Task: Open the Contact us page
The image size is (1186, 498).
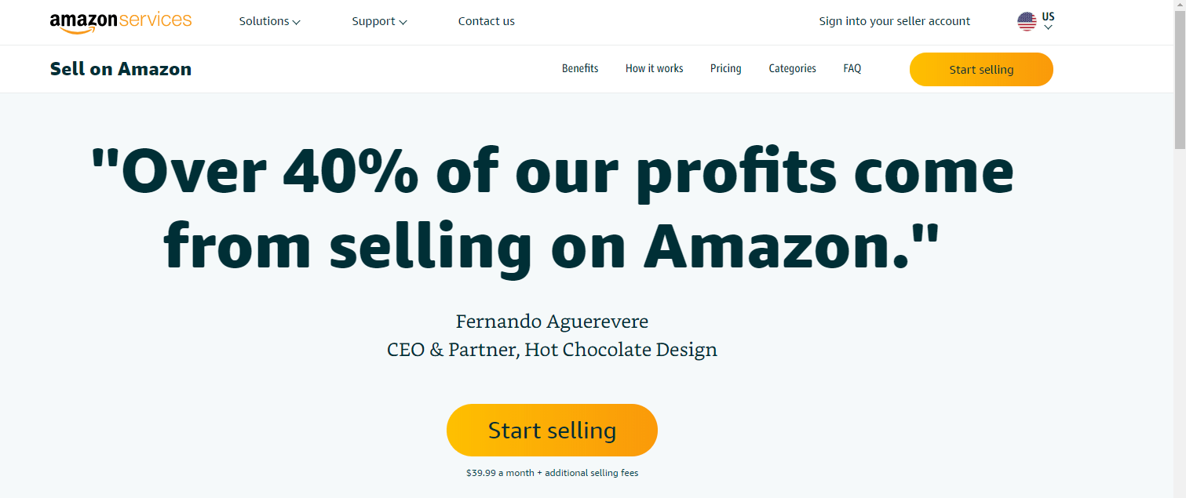Action: (486, 21)
